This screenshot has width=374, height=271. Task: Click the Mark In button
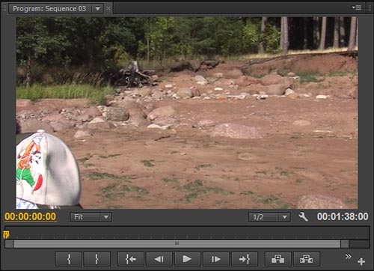[69, 259]
